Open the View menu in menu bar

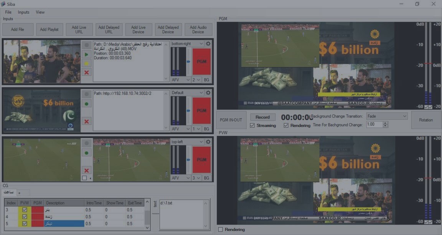click(40, 12)
